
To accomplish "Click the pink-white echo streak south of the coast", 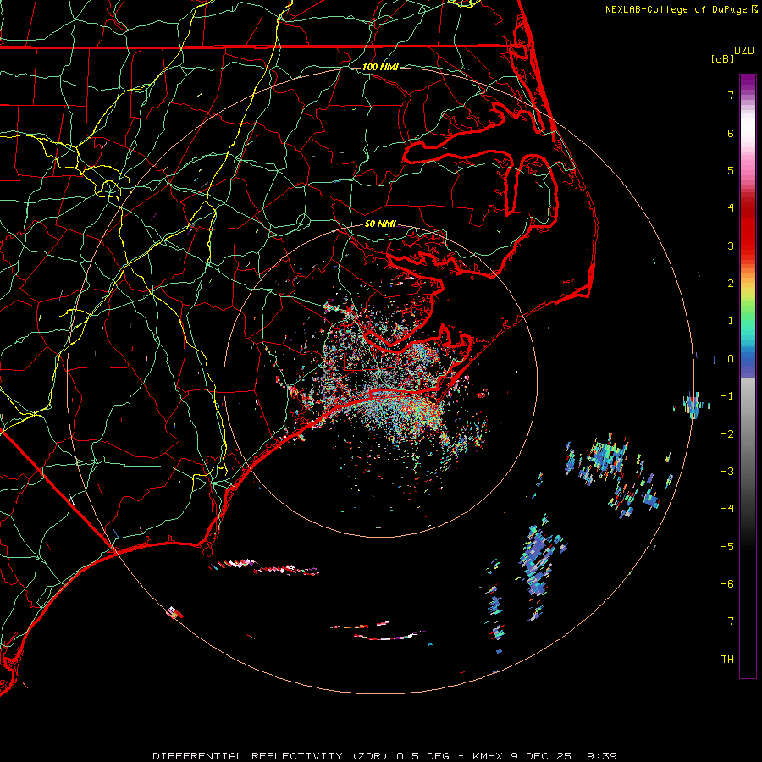I will (264, 567).
